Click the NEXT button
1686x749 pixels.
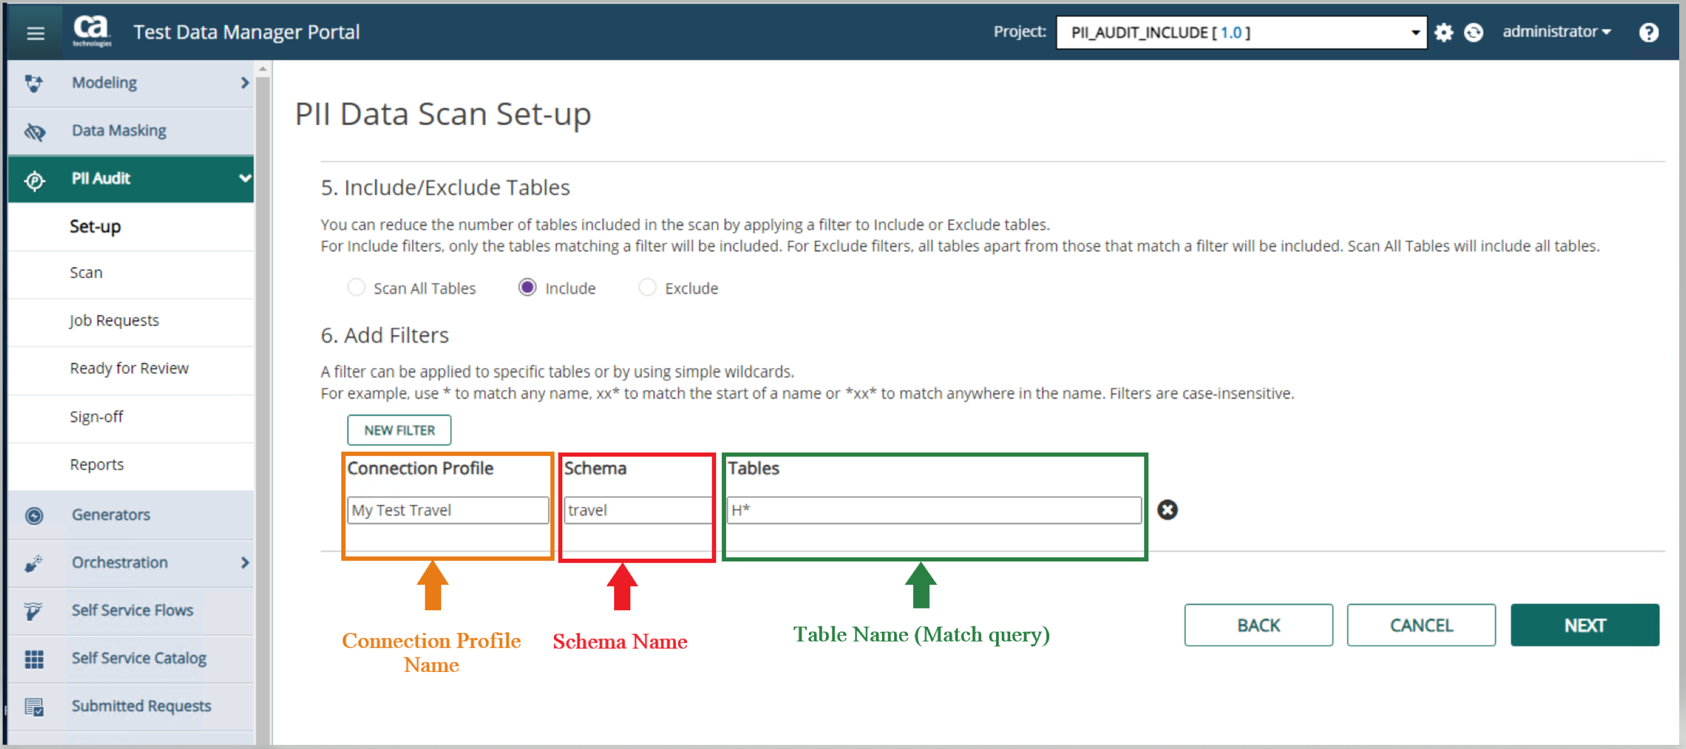click(1584, 625)
